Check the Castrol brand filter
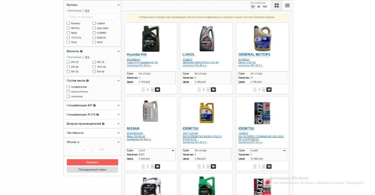 [x=94, y=23]
